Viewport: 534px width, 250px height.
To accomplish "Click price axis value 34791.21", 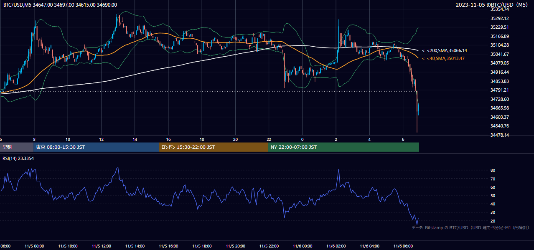I will (499, 90).
